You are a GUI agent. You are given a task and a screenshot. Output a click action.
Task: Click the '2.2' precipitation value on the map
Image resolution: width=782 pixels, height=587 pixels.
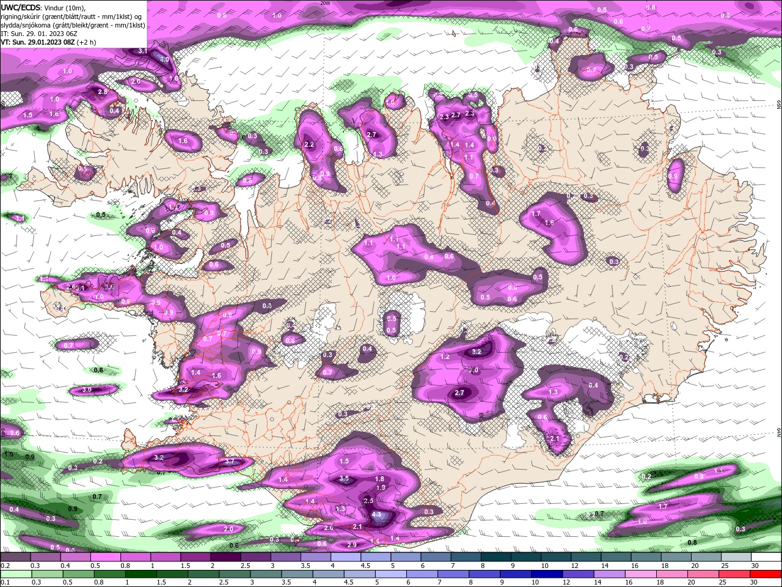pos(309,145)
